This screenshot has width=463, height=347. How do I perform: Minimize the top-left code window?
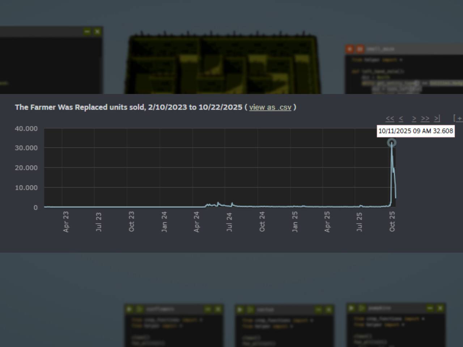(87, 32)
